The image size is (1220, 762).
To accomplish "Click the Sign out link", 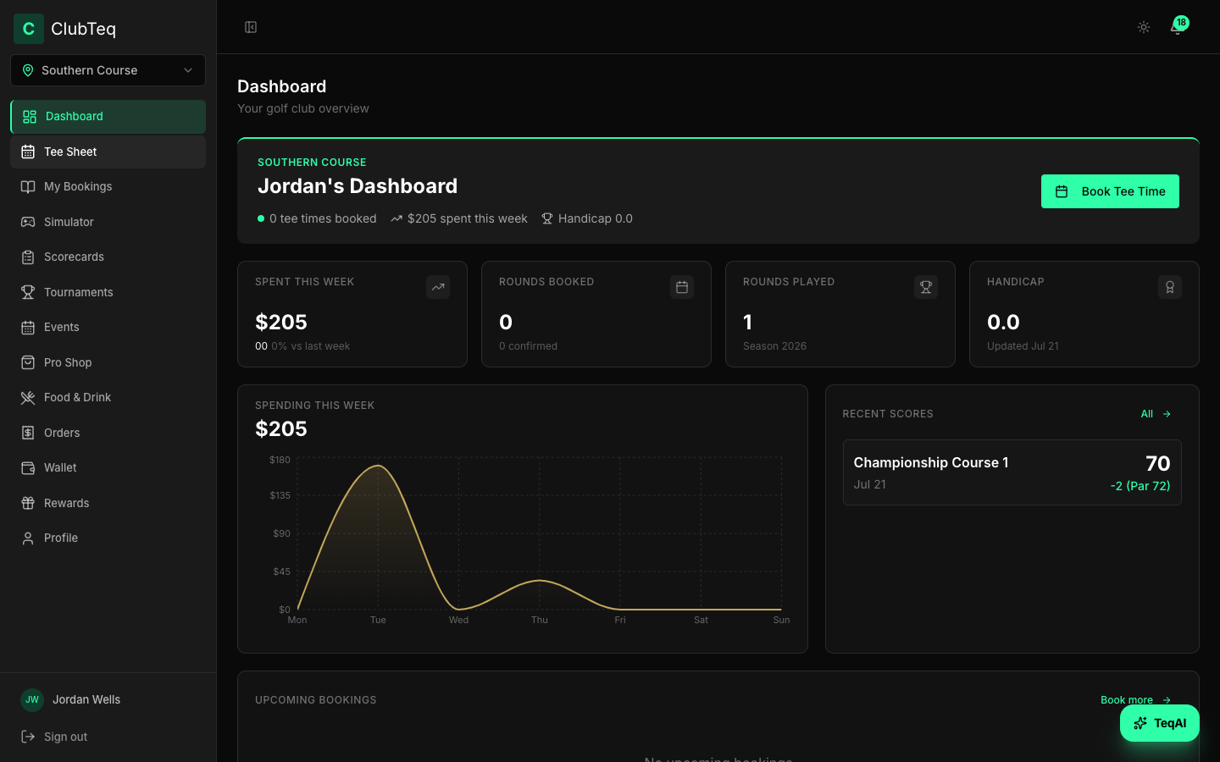I will tap(54, 737).
